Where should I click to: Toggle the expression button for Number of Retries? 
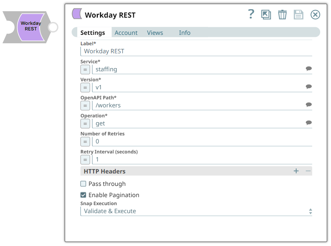coord(85,141)
